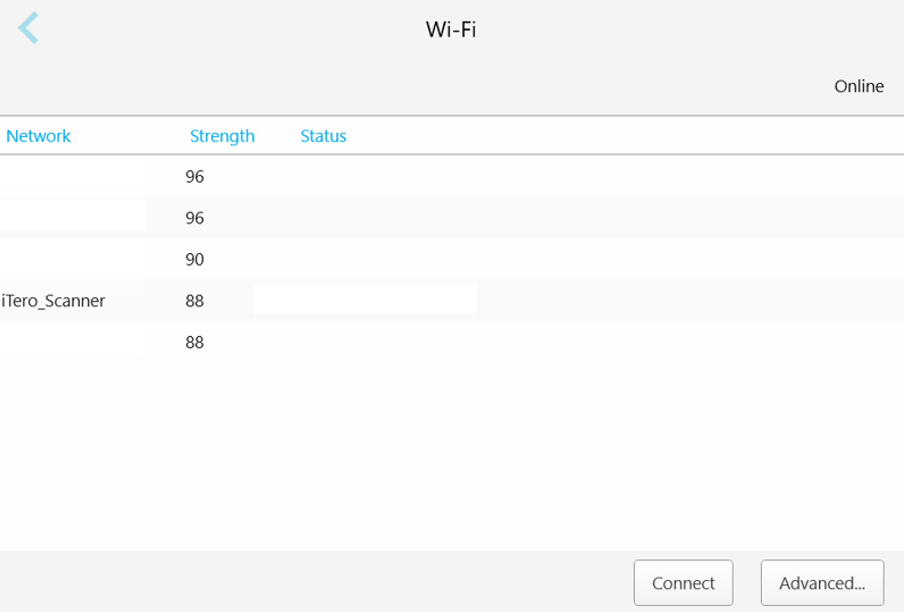Select the hidden network name beside strength 90

72,259
